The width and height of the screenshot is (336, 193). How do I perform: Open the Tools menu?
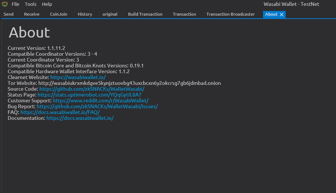click(x=30, y=4)
